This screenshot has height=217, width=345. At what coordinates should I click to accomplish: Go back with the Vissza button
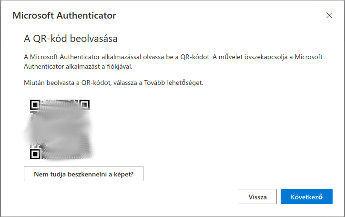point(258,196)
